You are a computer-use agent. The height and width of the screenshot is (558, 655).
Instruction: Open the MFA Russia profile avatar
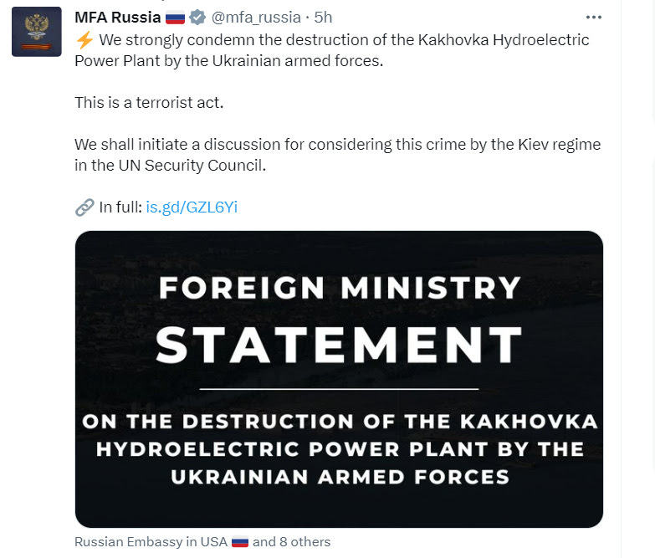pyautogui.click(x=36, y=31)
